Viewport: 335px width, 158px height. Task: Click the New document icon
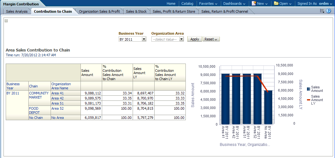254,3
